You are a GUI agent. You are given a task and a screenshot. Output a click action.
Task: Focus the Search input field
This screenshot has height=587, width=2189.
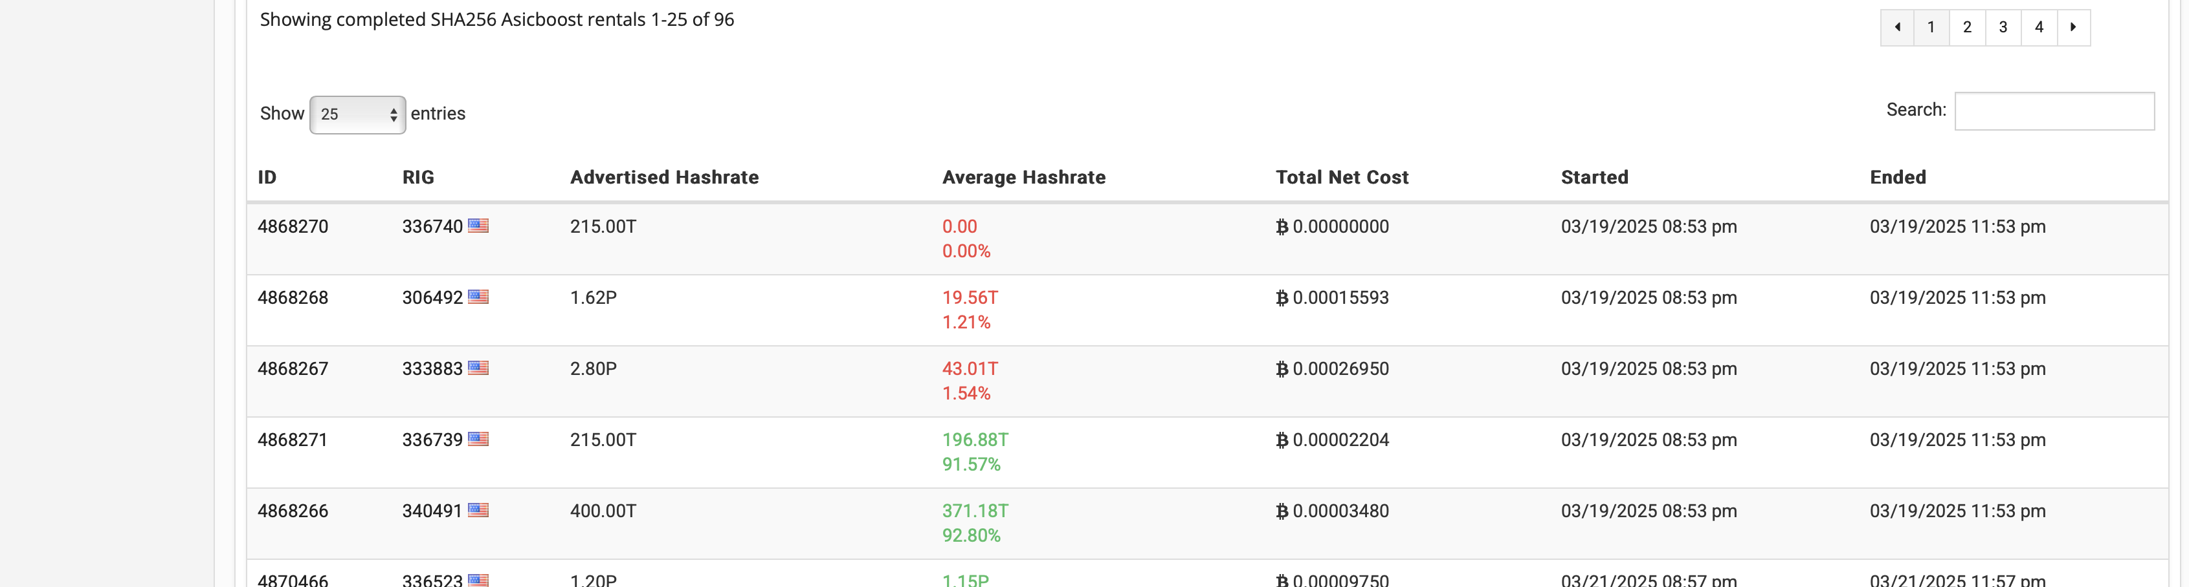(2054, 111)
